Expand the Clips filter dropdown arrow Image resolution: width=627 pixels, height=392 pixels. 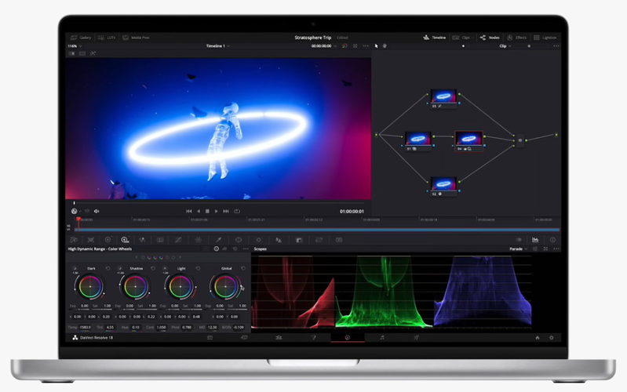pyautogui.click(x=472, y=38)
